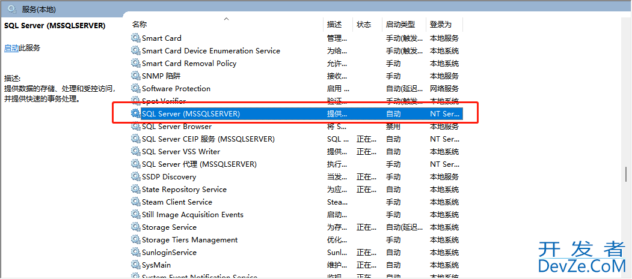632x279 pixels.
Task: Click the SQL Server (MSSQLSERVER) heading in details pane
Action: coord(55,26)
